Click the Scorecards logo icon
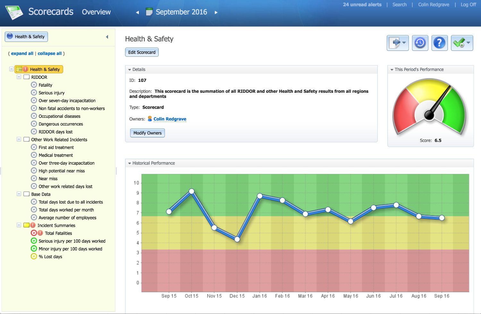The width and height of the screenshot is (481, 314). [14, 13]
